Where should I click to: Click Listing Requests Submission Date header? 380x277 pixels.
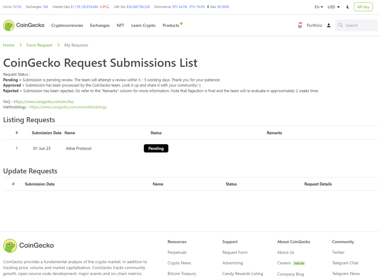click(x=47, y=133)
